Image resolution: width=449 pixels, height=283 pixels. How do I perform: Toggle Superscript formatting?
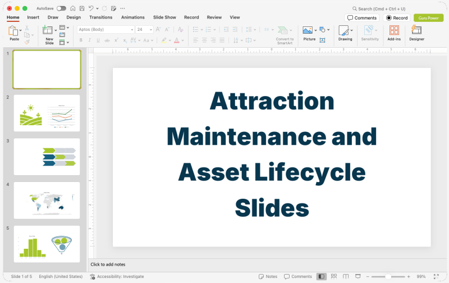[x=116, y=40]
